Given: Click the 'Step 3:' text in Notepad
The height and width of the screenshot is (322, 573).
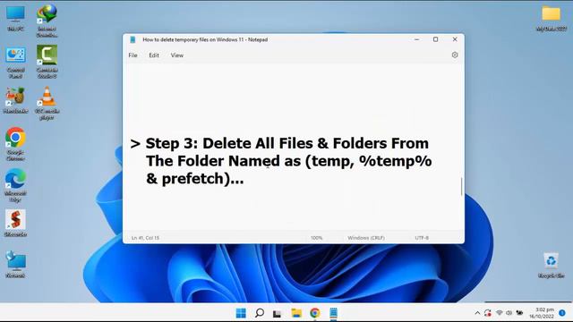Looking at the screenshot, I should coord(172,143).
